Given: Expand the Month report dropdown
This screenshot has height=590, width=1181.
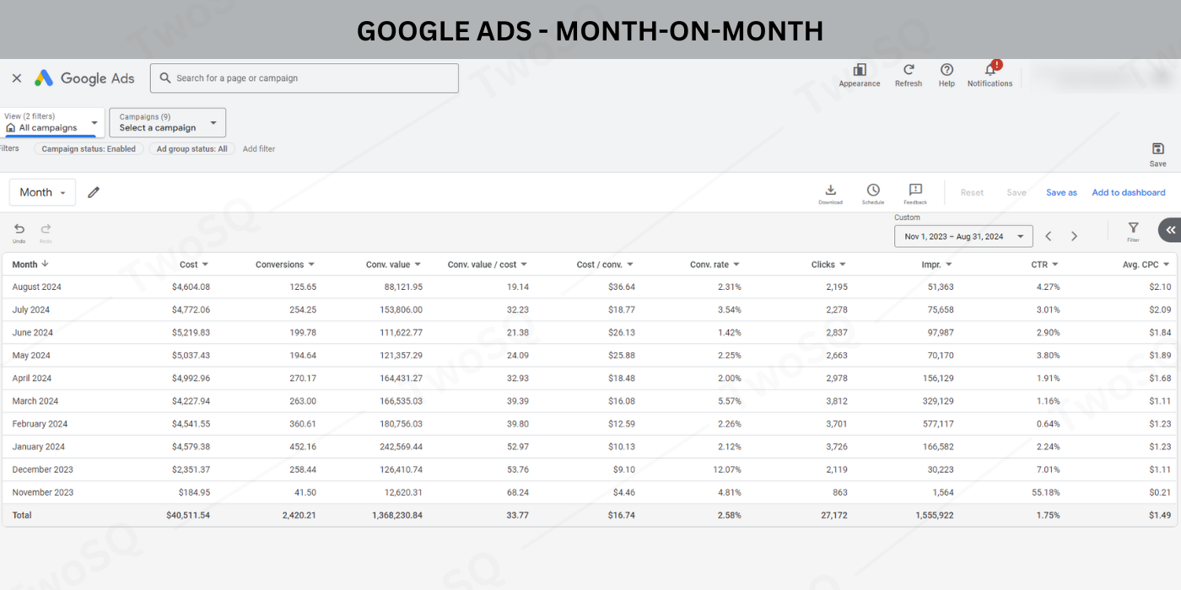Looking at the screenshot, I should coord(42,192).
